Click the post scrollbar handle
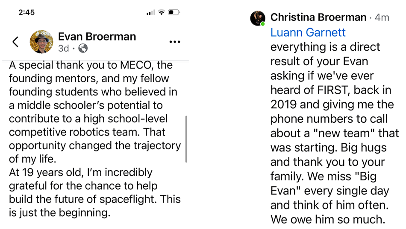 point(186,139)
